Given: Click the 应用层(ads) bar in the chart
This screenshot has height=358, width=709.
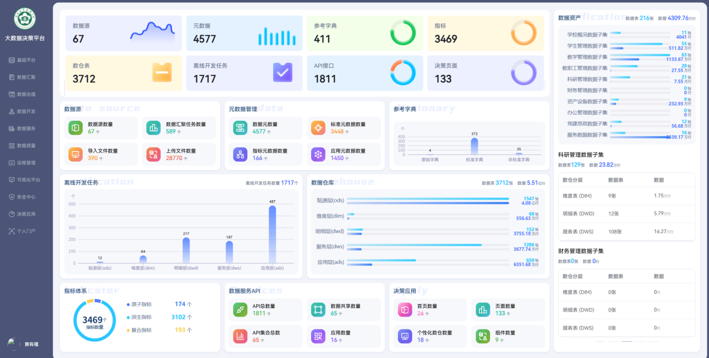Looking at the screenshot, I should click(x=273, y=234).
